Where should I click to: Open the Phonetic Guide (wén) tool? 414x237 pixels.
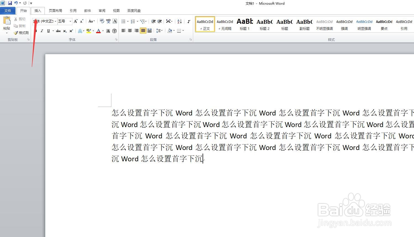tap(108, 21)
